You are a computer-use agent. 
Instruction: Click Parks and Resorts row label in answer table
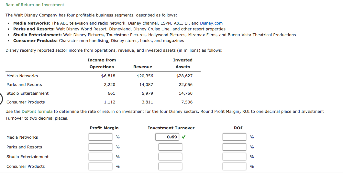pos(24,147)
